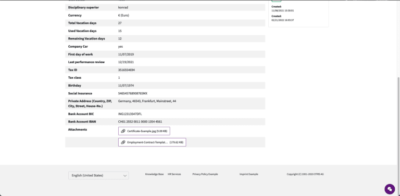Click the Created timestamp 02/21/2022 16:03:37

283,20
